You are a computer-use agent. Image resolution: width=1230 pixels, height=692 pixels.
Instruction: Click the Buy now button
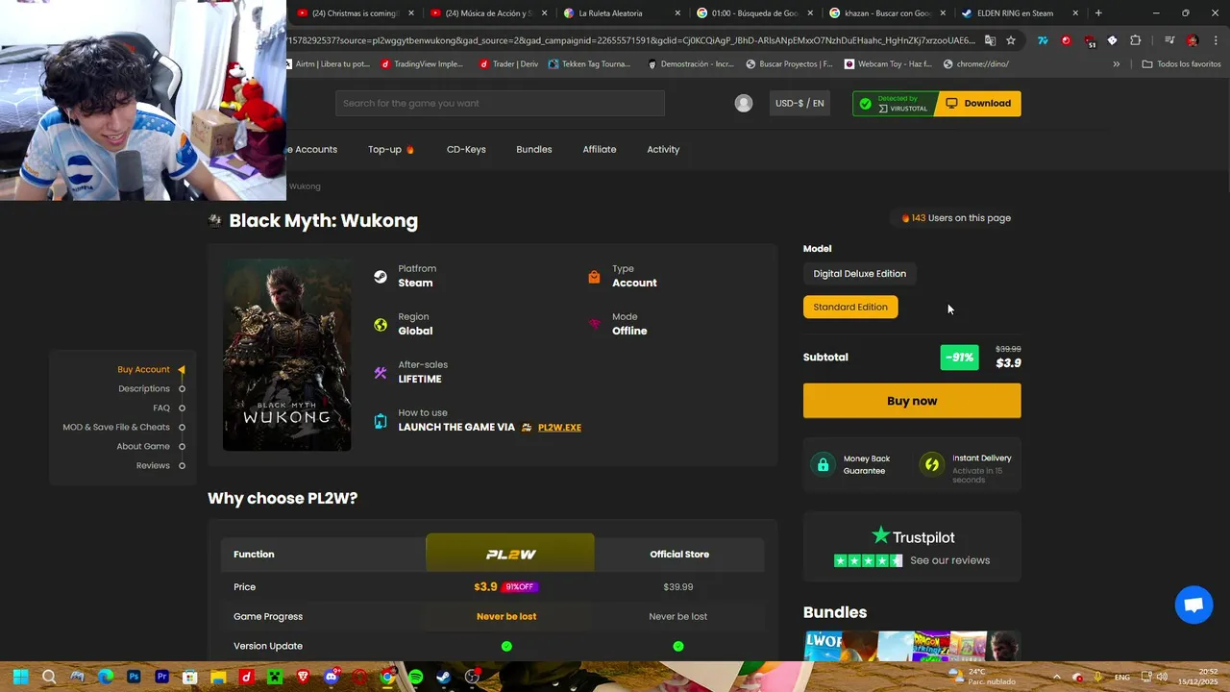click(912, 401)
